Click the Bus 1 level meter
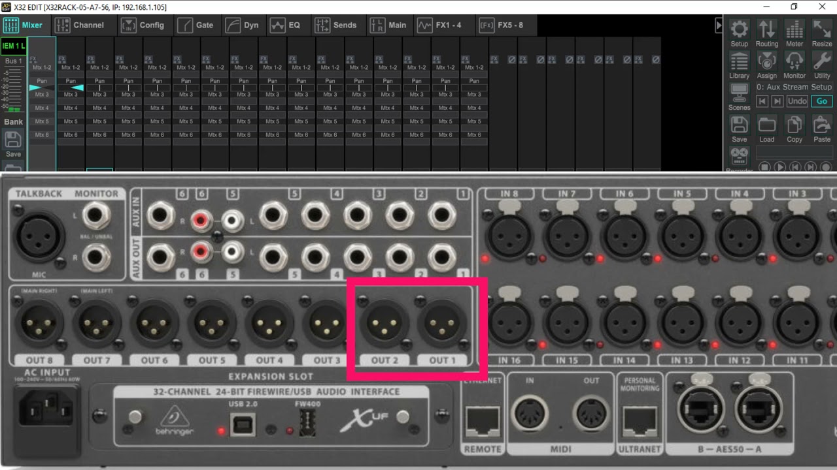 point(14,89)
